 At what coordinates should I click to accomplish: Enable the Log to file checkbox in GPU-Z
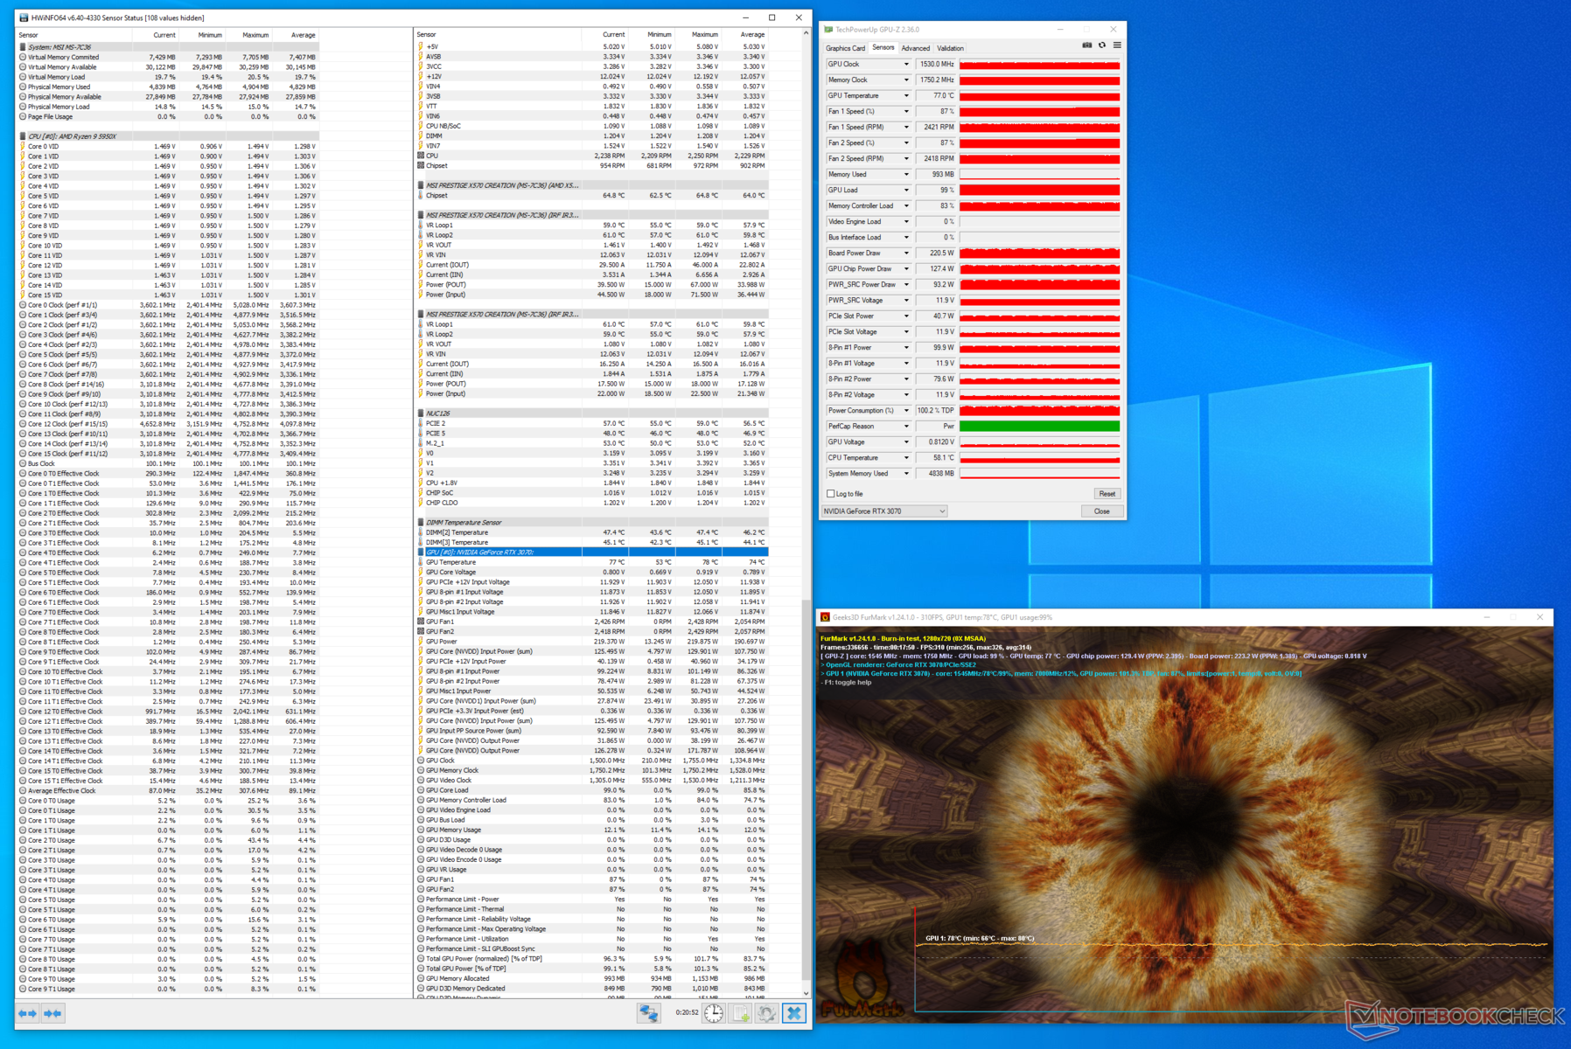[831, 494]
